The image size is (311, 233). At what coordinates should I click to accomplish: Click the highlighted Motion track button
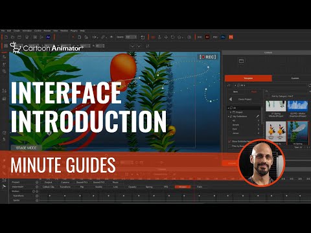coord(183,187)
